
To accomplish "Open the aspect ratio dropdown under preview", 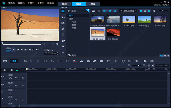I will click(x=46, y=50).
